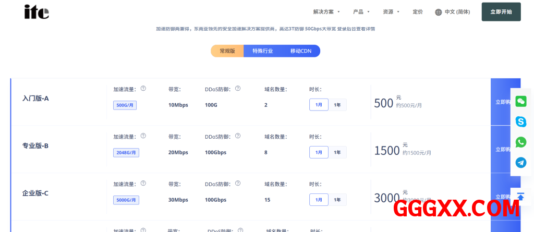Select 1年 duration for 入门版-A
Screen dimensions: 534x232
(337, 105)
